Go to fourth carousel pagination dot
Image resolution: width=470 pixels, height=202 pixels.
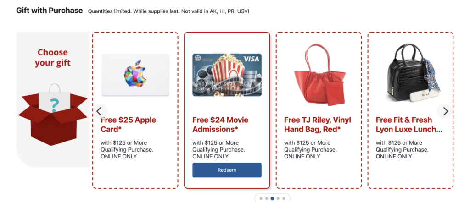point(278,198)
